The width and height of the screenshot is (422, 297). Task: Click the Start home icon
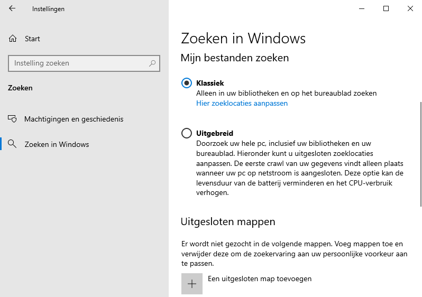tap(13, 39)
